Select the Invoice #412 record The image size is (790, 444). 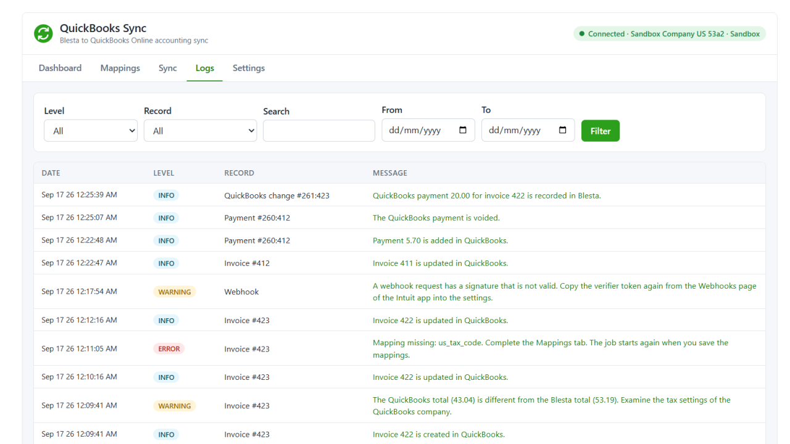[247, 263]
